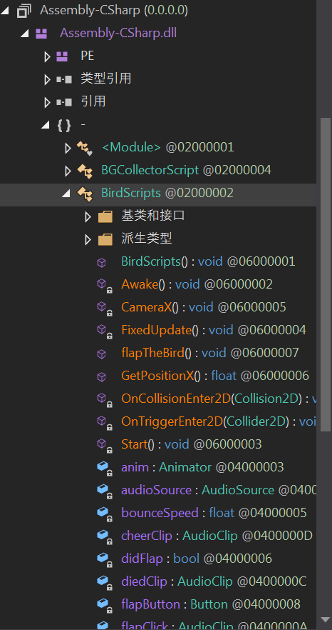Image resolution: width=332 pixels, height=630 pixels.
Task: Click the field icon beside audioSource
Action: click(x=104, y=491)
